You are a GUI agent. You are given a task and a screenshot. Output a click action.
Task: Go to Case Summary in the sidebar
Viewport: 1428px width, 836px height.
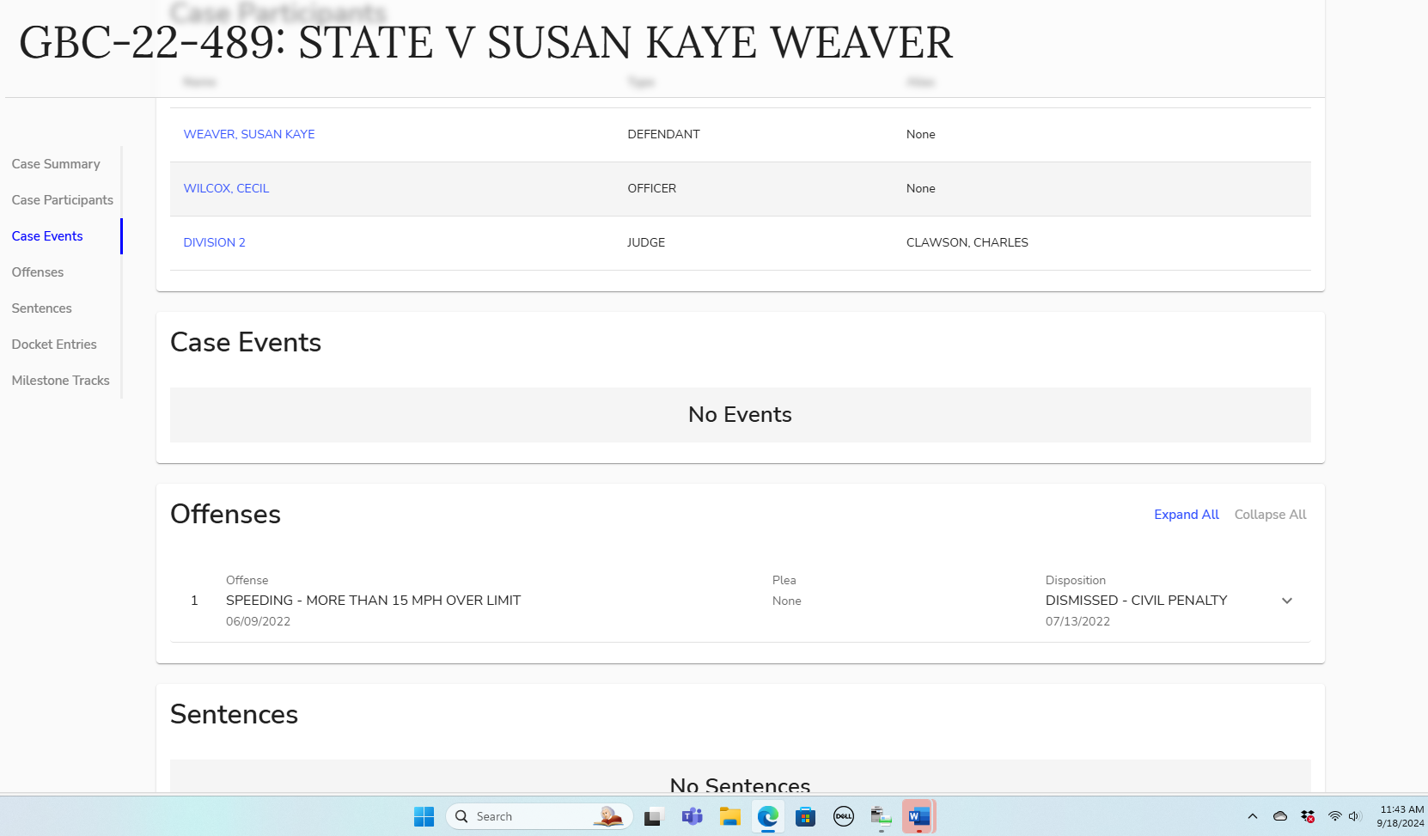coord(56,164)
